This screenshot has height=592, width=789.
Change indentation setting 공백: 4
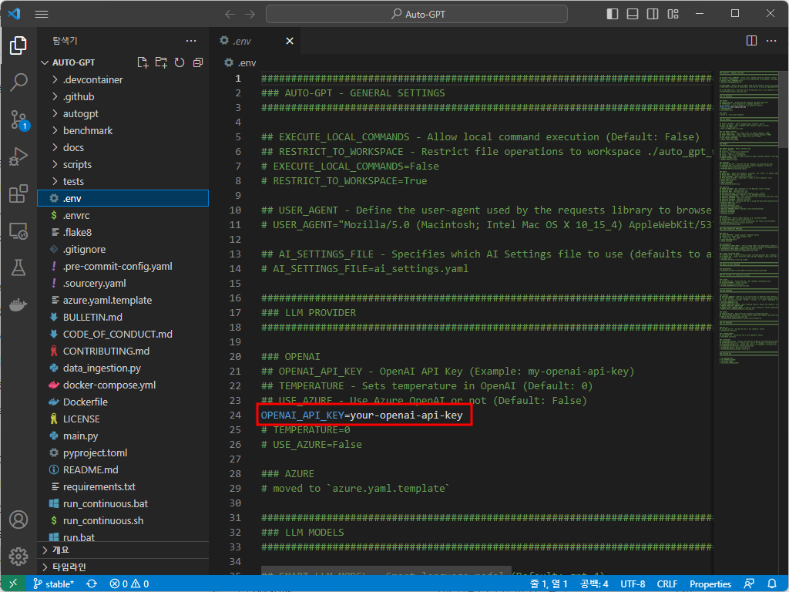[x=594, y=584]
